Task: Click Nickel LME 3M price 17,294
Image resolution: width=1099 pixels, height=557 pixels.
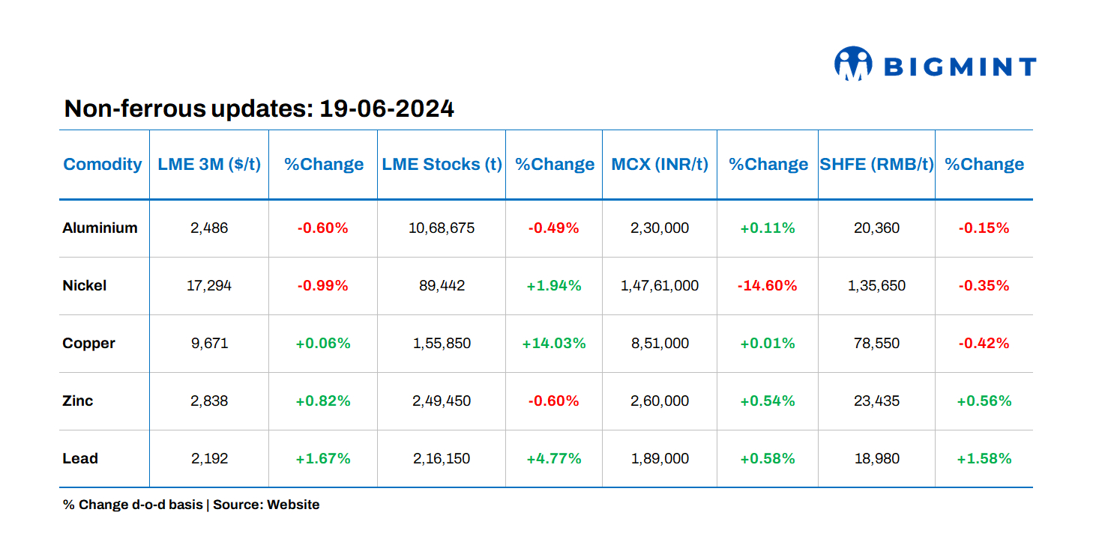Action: click(x=209, y=286)
